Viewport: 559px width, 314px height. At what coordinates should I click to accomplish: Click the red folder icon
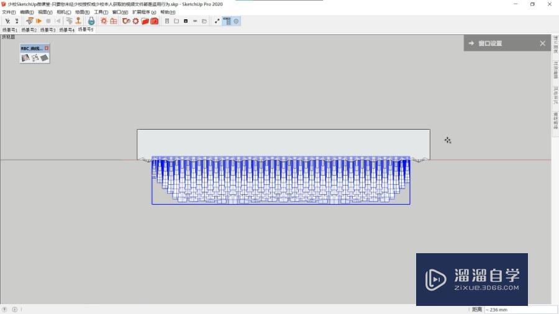click(145, 21)
